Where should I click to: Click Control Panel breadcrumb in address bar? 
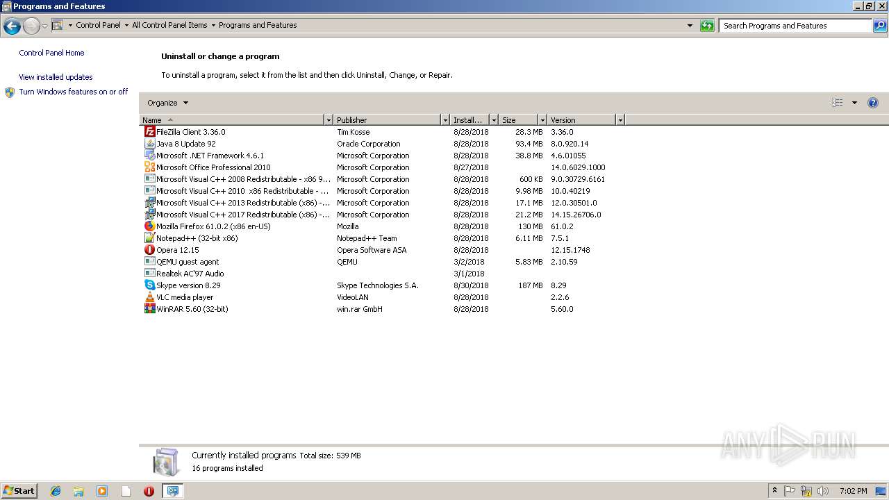coord(98,25)
